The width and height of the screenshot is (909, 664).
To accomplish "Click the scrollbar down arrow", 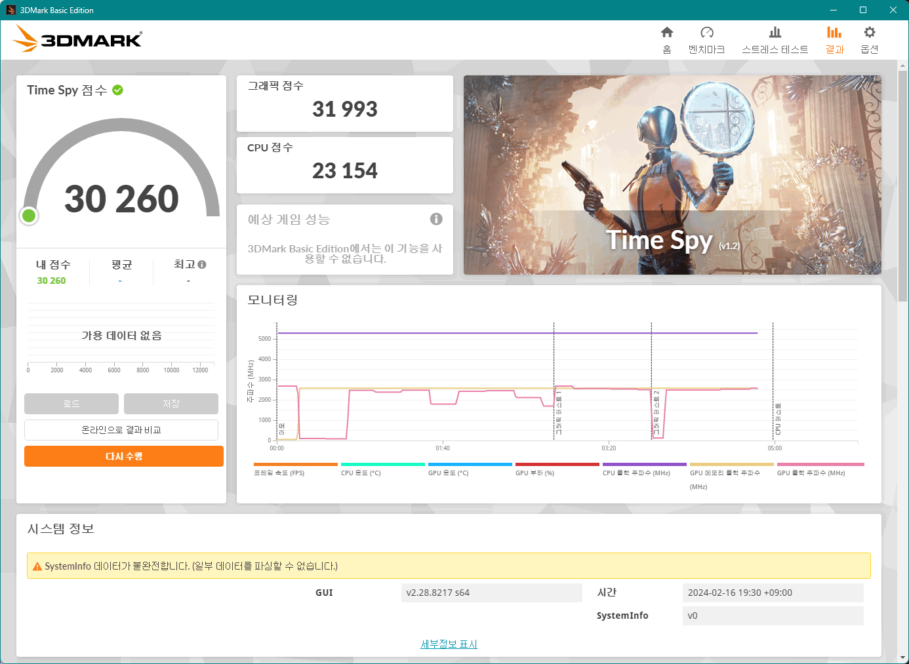I will coord(903,657).
